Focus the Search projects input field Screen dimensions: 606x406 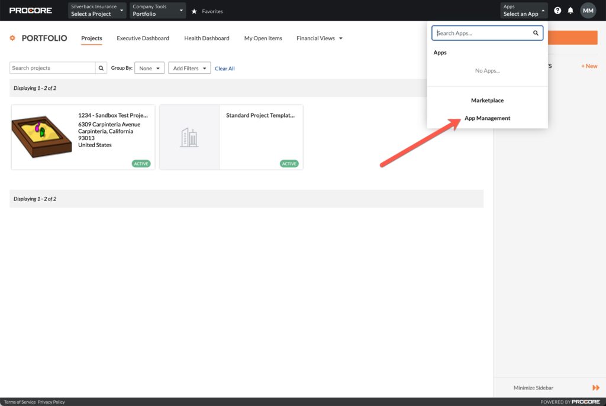52,68
